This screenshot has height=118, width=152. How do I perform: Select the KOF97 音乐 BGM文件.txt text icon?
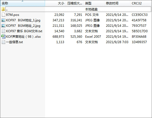click(x=3, y=31)
